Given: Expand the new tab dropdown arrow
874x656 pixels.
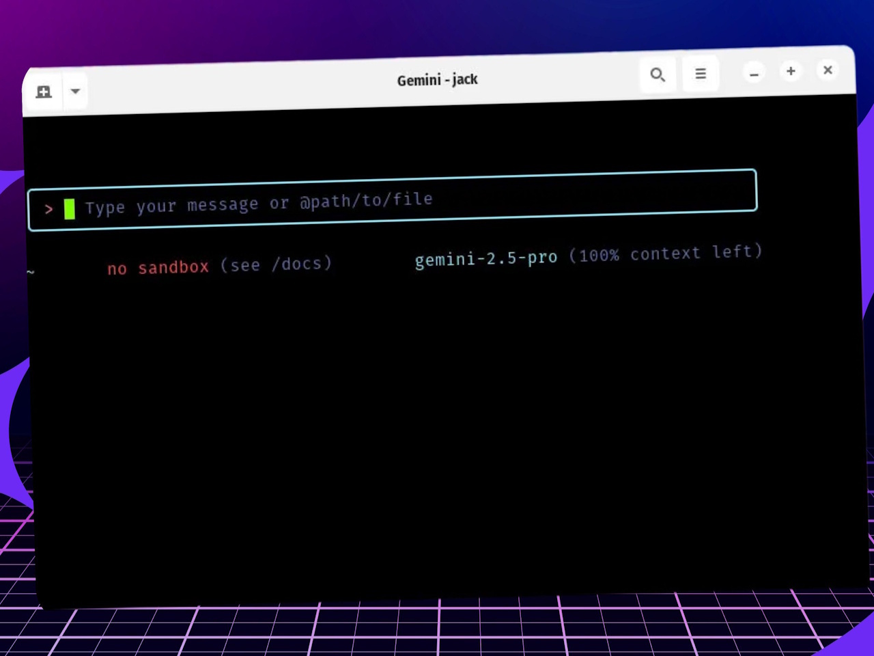Looking at the screenshot, I should click(x=75, y=91).
